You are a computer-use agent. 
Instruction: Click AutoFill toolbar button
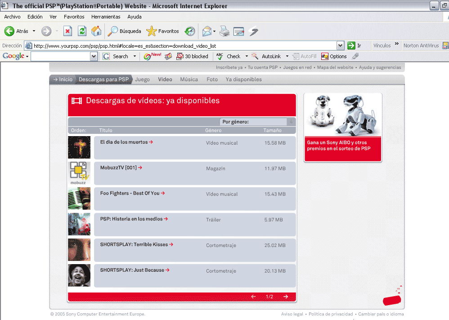coord(305,56)
